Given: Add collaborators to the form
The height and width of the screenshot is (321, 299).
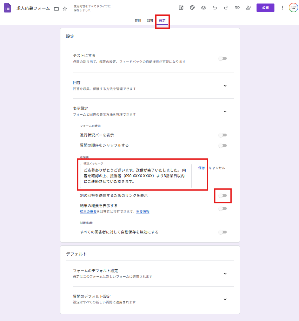Looking at the screenshot, I should [x=248, y=7].
